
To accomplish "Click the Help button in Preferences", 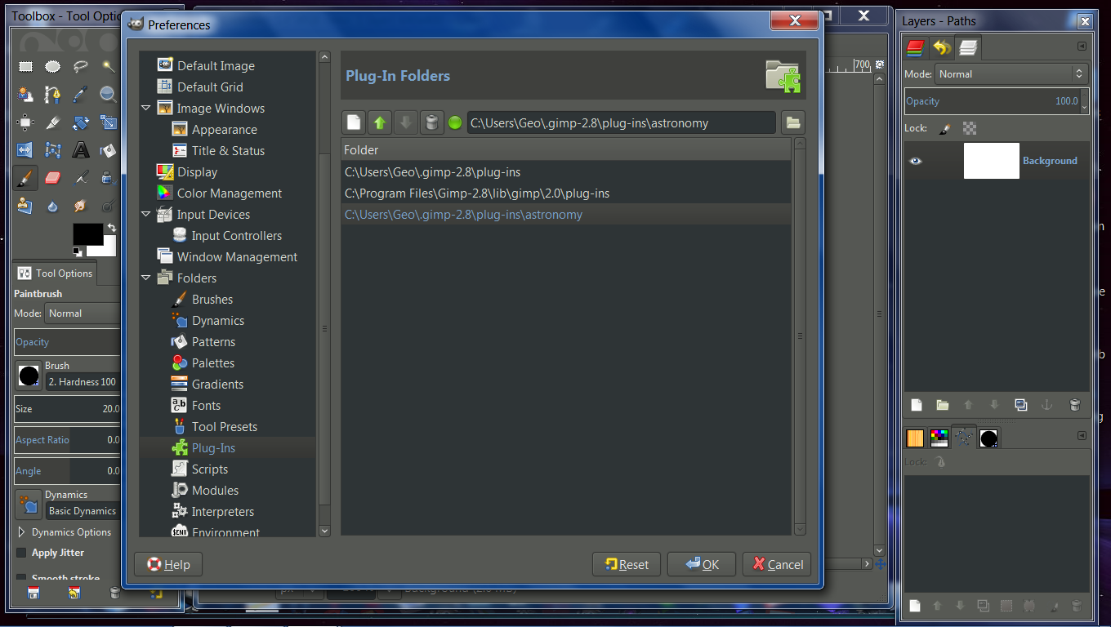I will click(168, 564).
